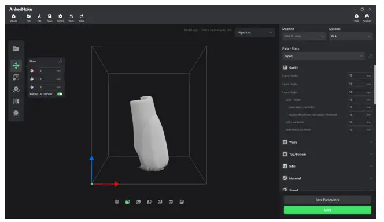
Task: Click the fourth view cube icon in bottom bar
Action: click(x=149, y=201)
